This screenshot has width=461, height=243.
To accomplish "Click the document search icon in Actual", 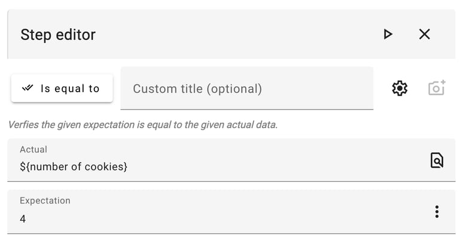I will click(x=437, y=160).
